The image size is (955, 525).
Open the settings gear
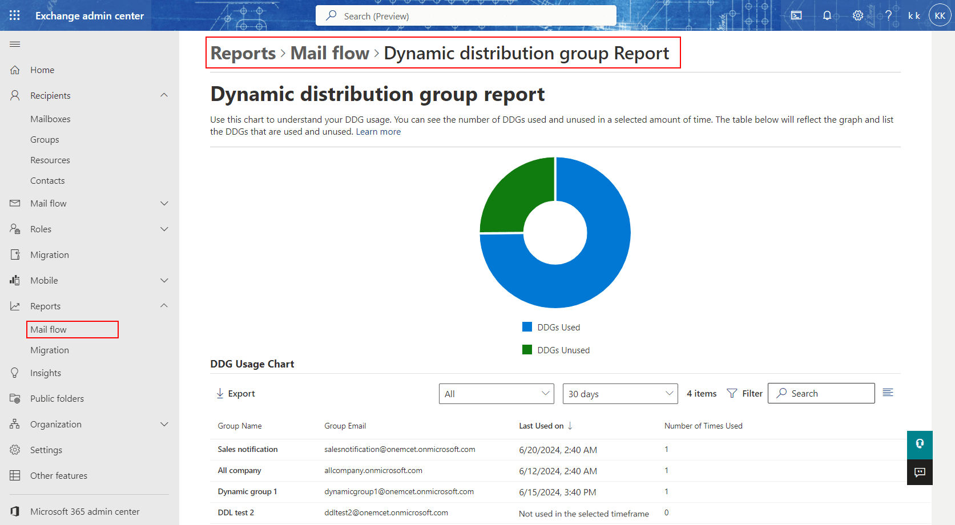[857, 15]
